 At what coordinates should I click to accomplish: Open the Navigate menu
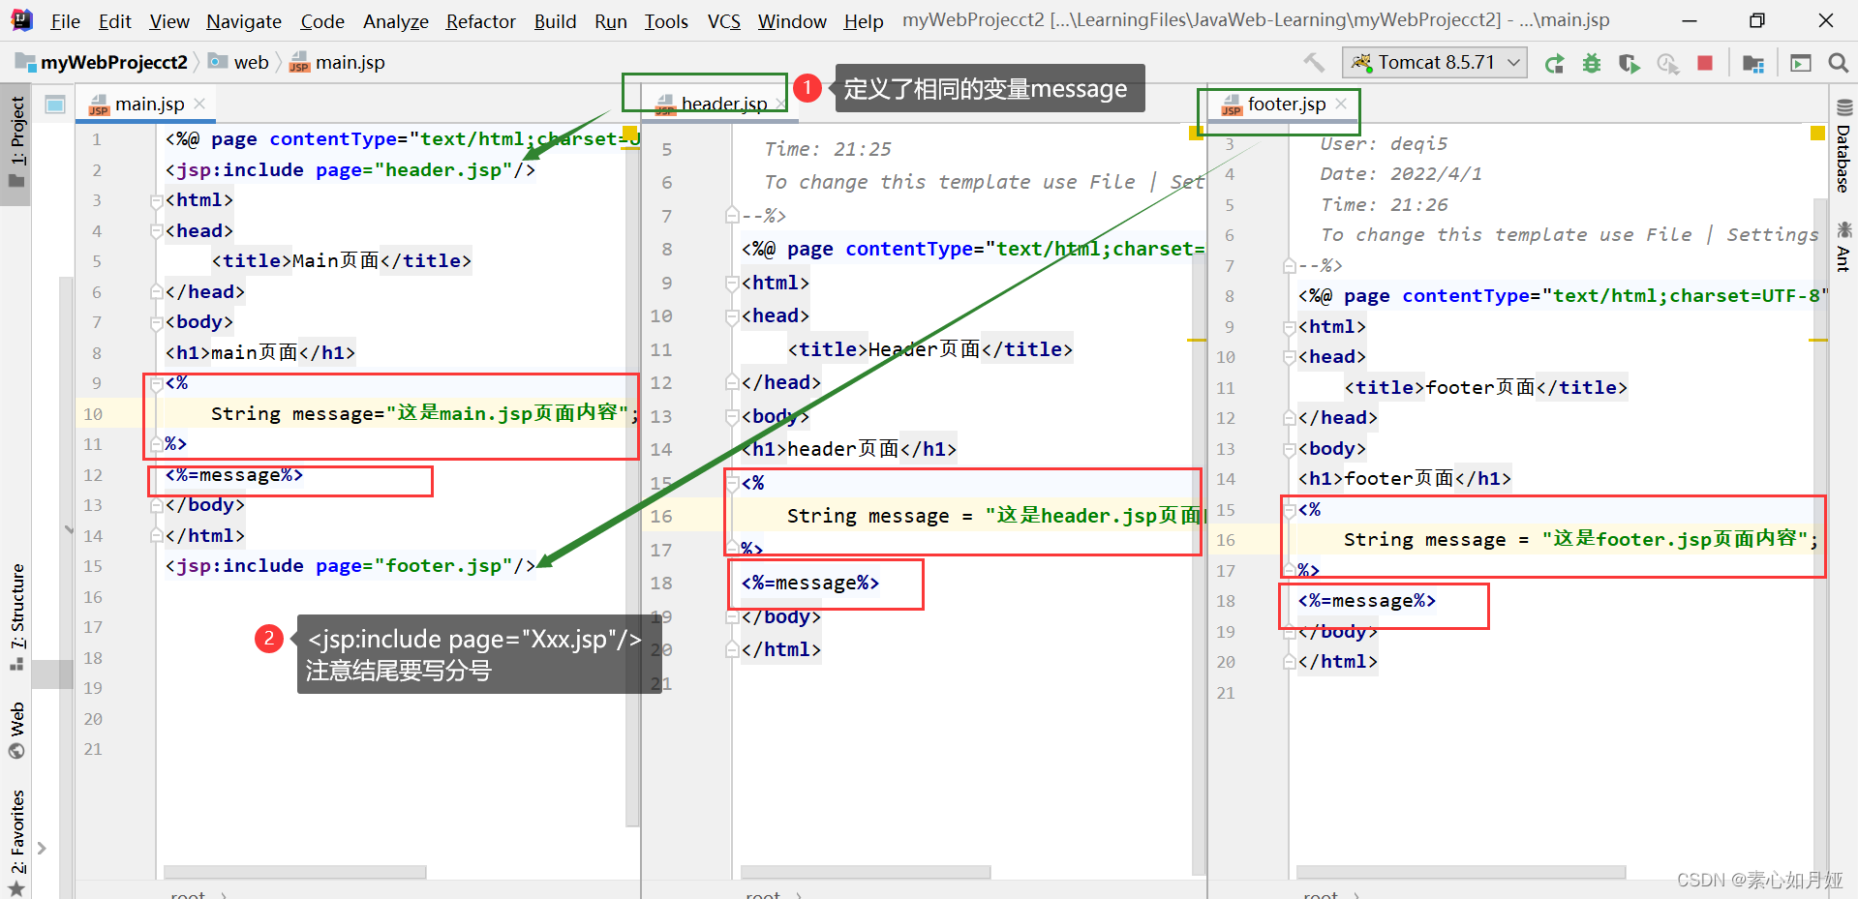tap(244, 21)
